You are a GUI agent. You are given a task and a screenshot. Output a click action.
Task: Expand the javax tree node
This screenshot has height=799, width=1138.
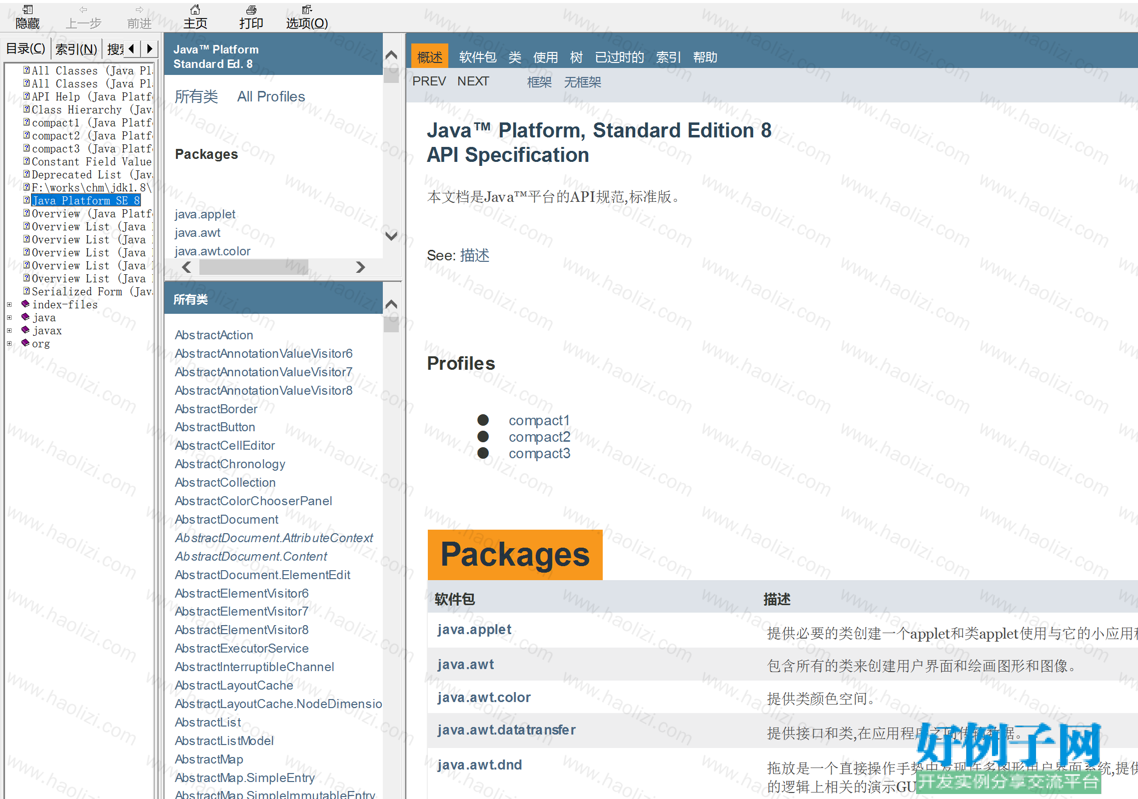9,330
